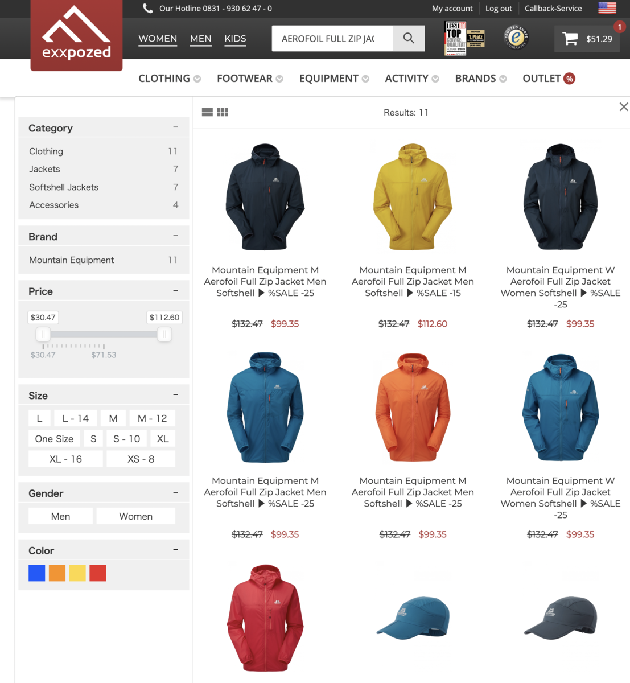Select size S filter
Image resolution: width=630 pixels, height=683 pixels.
tap(93, 439)
